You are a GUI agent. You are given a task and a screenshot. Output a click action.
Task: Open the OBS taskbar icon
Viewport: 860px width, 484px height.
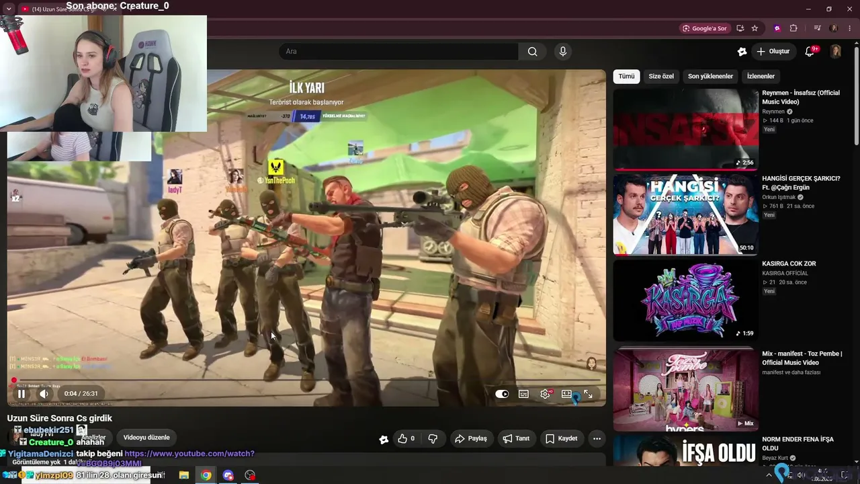[250, 475]
